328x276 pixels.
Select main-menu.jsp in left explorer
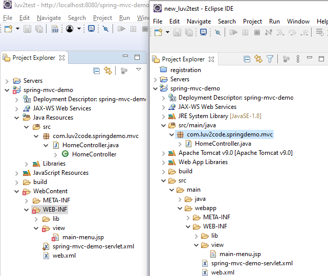[x=83, y=237]
